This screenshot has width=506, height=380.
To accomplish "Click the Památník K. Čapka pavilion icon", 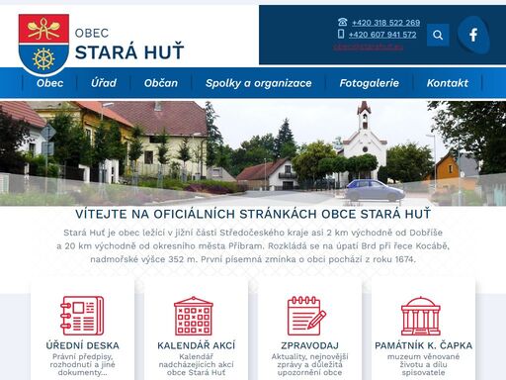I will [x=421, y=316].
